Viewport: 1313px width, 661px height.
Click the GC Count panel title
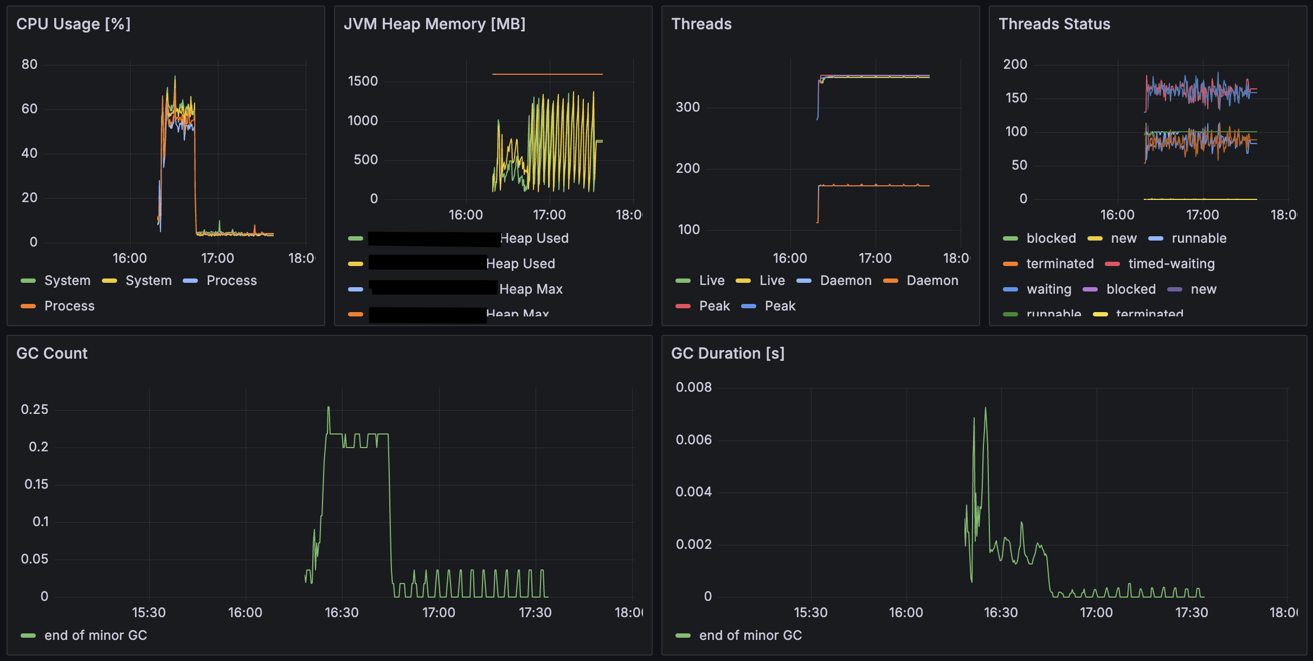[x=52, y=353]
